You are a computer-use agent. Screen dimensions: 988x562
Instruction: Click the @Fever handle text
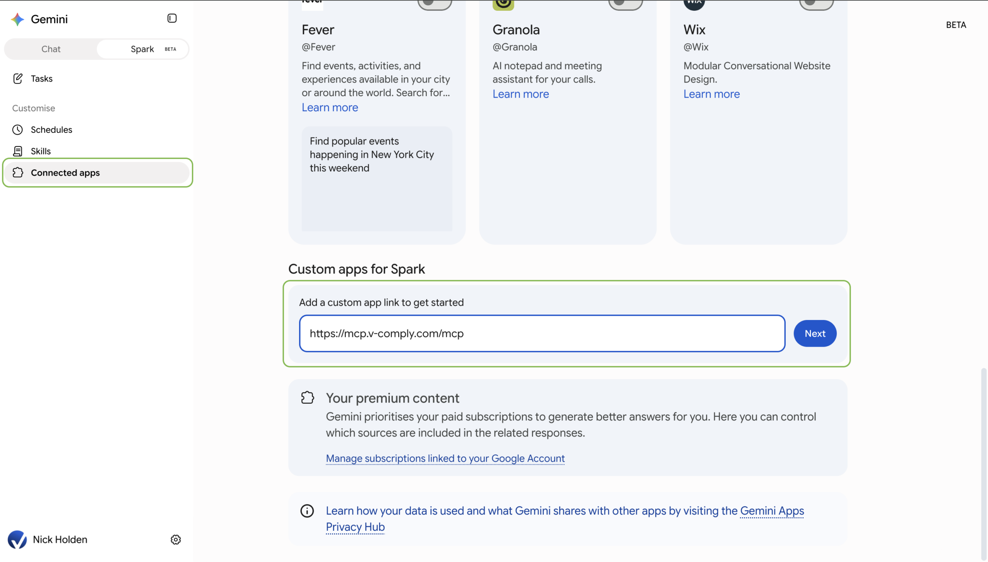[318, 47]
